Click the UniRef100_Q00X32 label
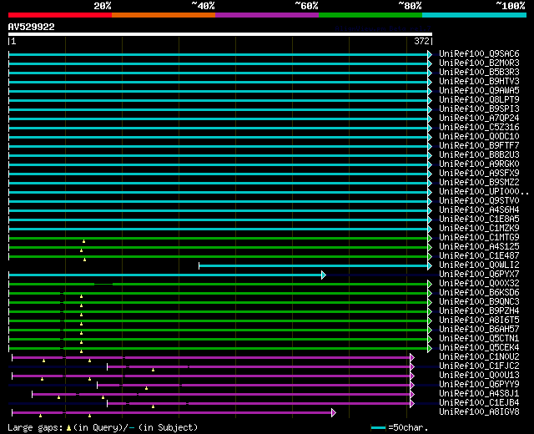 pos(479,284)
